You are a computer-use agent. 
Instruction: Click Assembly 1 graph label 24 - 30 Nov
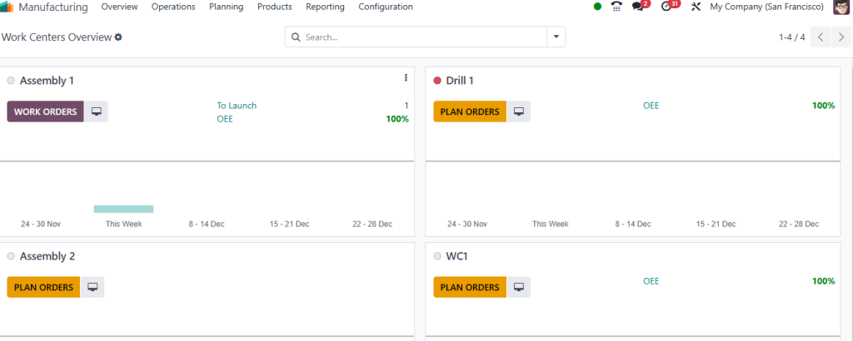(41, 225)
